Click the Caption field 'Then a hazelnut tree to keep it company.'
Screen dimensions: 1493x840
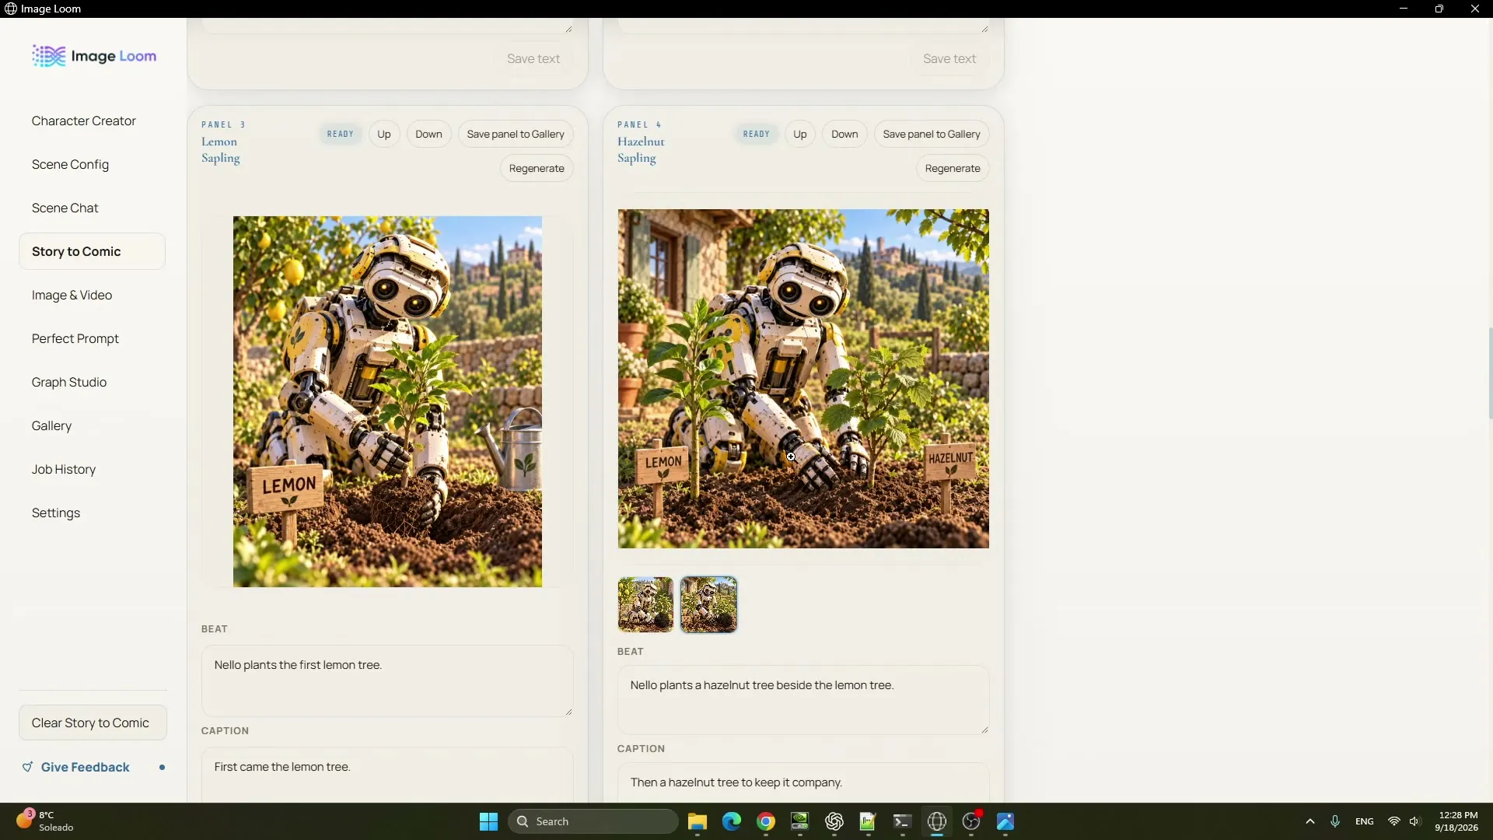[803, 782]
